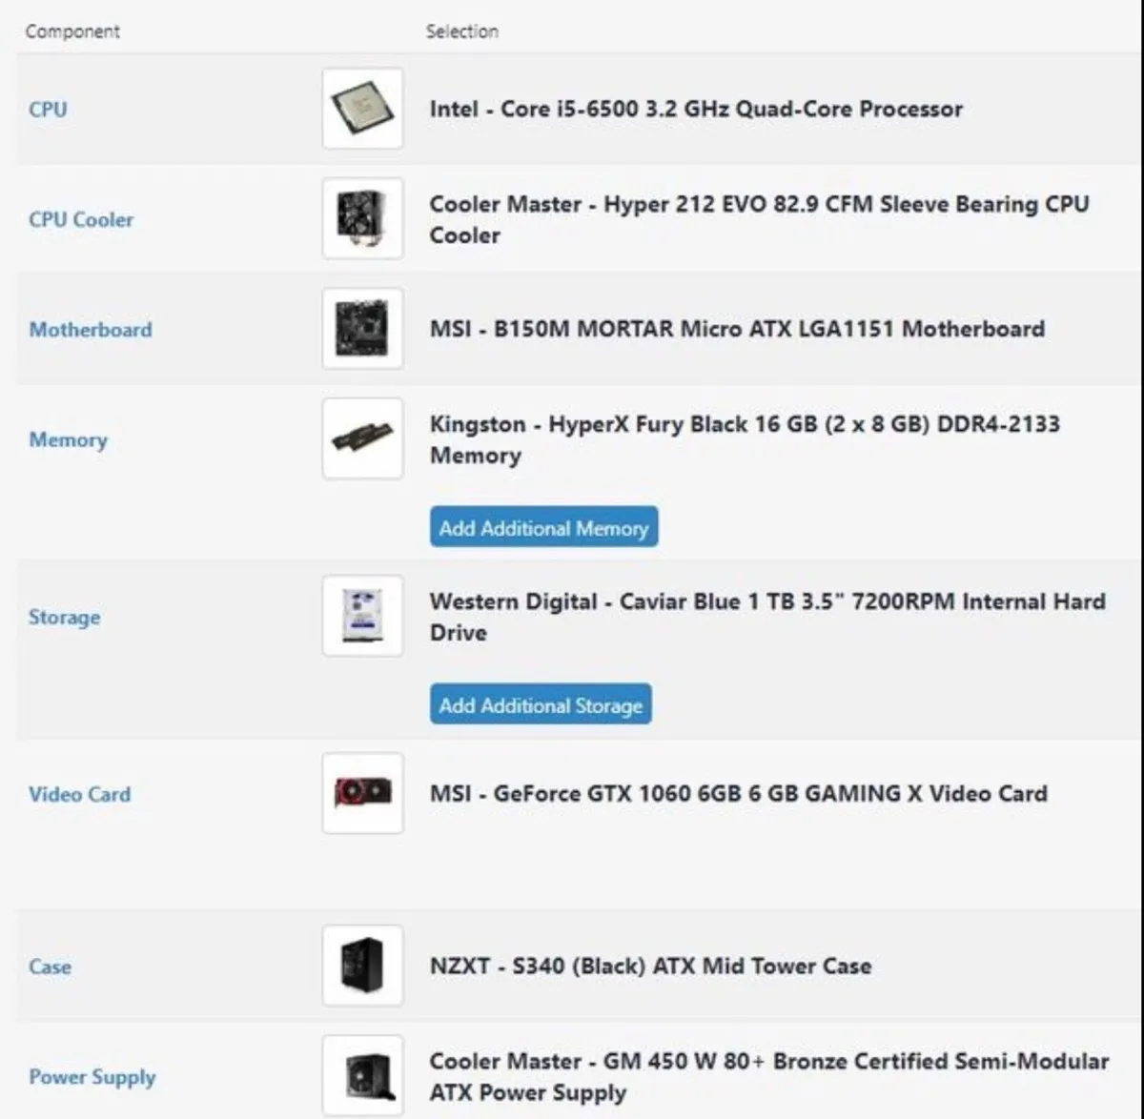The width and height of the screenshot is (1144, 1119).
Task: Click the Add Additional Storage button
Action: click(541, 704)
